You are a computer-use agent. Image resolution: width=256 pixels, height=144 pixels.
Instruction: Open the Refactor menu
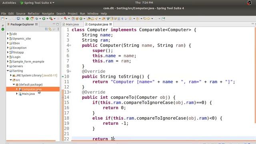(34, 14)
